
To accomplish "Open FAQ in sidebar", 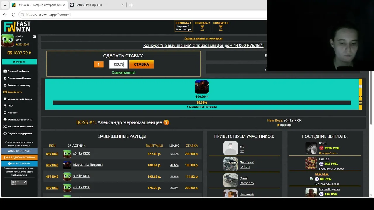I will [10, 106].
